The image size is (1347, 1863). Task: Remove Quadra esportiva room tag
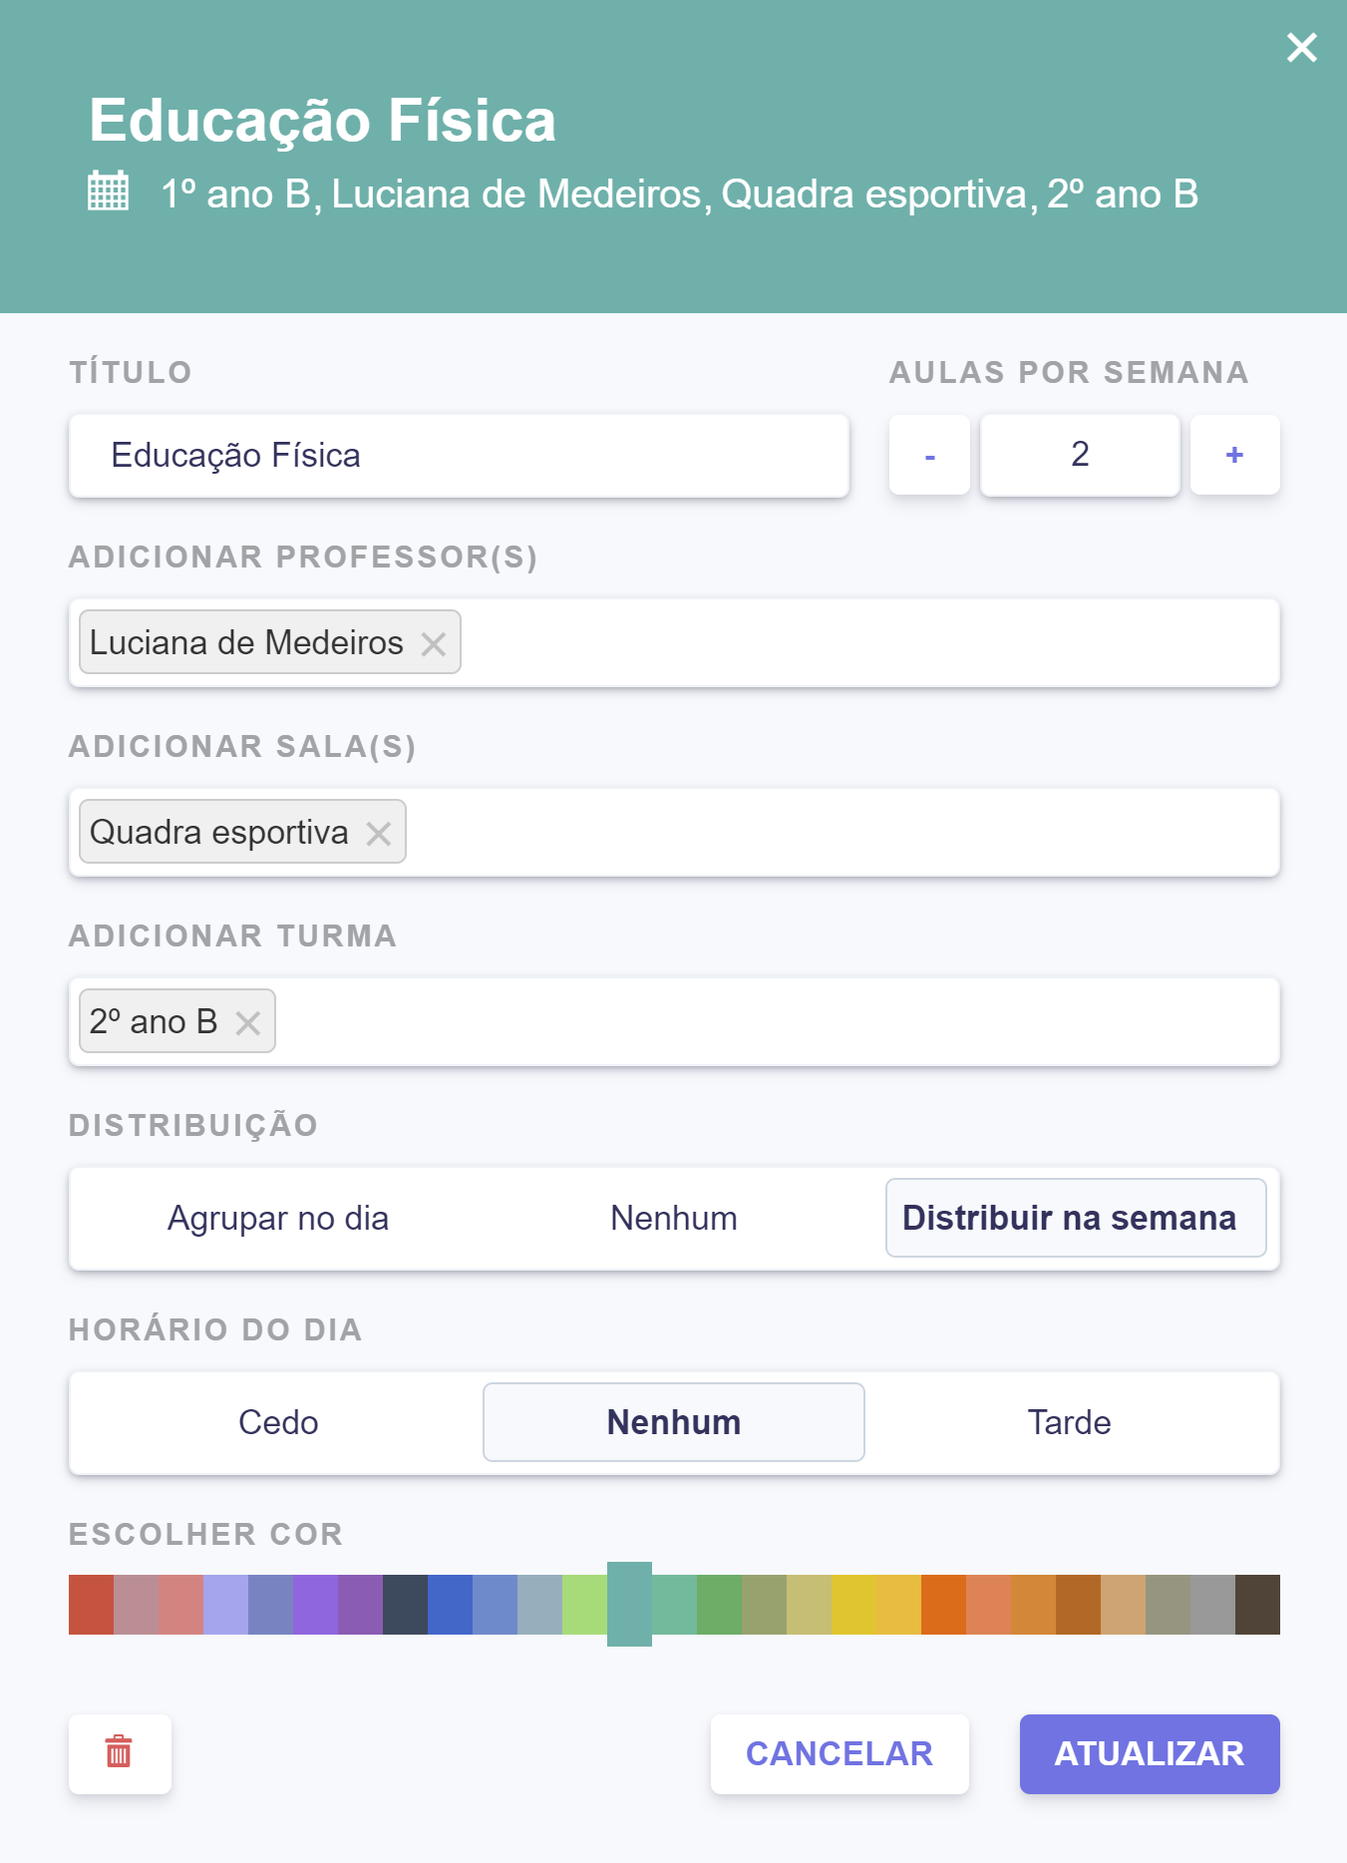click(x=378, y=834)
